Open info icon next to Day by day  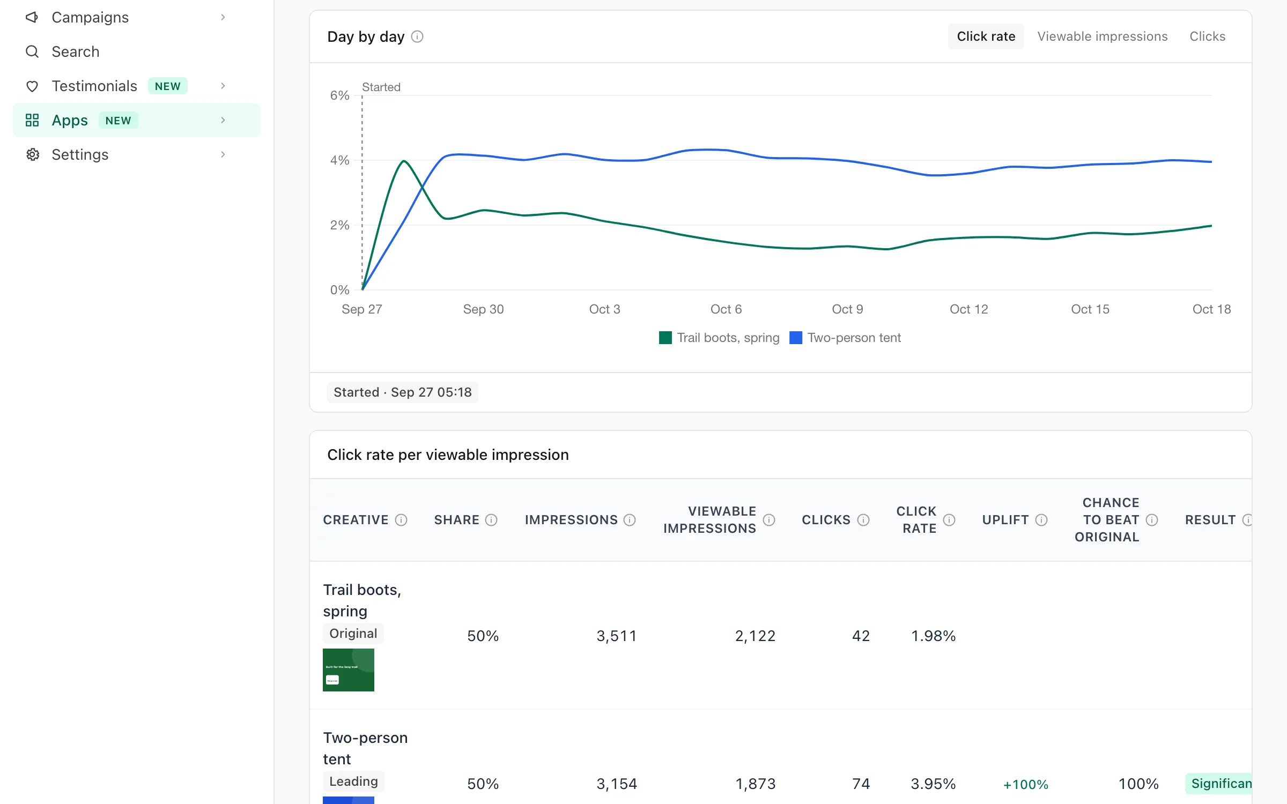[417, 36]
